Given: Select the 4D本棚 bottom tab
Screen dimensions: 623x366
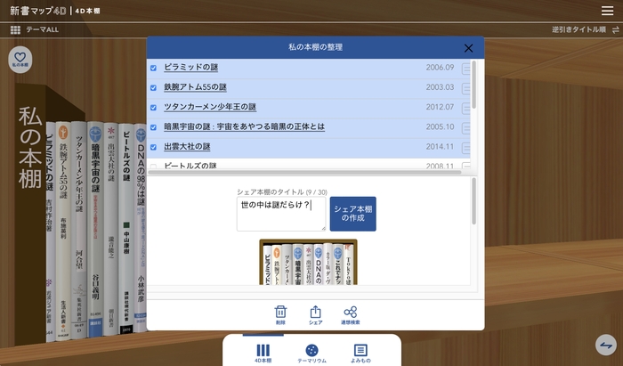Looking at the screenshot, I should pyautogui.click(x=263, y=354).
